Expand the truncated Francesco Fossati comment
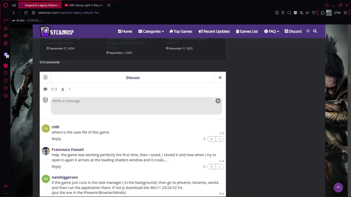The image size is (351, 197). [165, 160]
